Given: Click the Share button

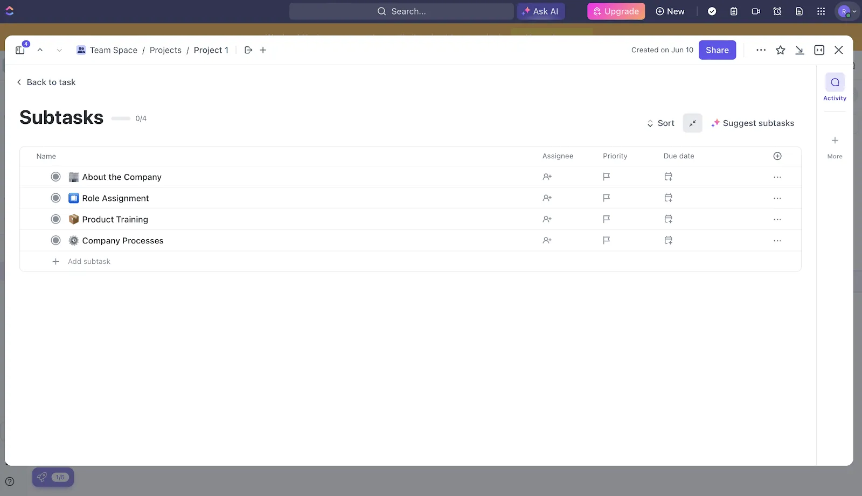Looking at the screenshot, I should [x=717, y=50].
